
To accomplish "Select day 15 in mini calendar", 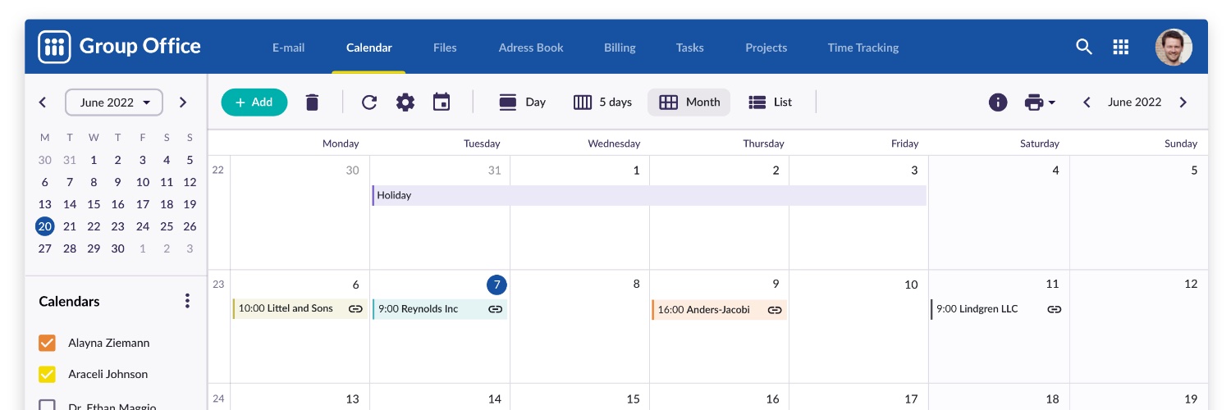I will pos(94,204).
